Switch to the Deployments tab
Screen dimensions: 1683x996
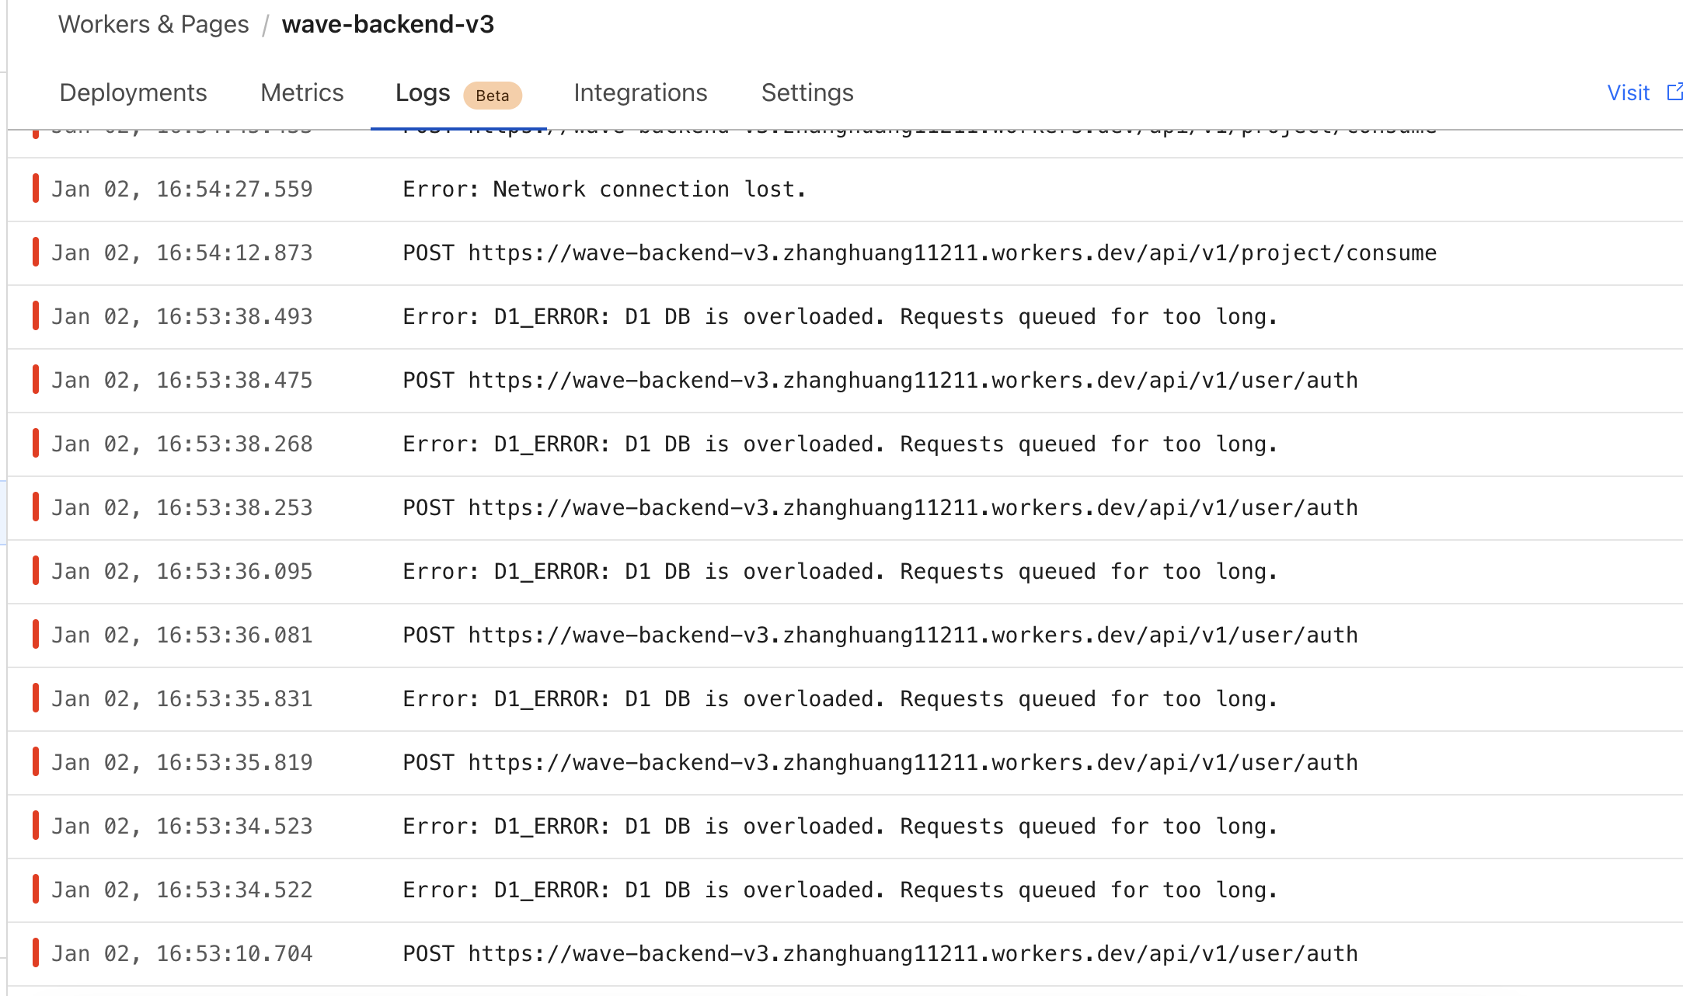point(133,92)
